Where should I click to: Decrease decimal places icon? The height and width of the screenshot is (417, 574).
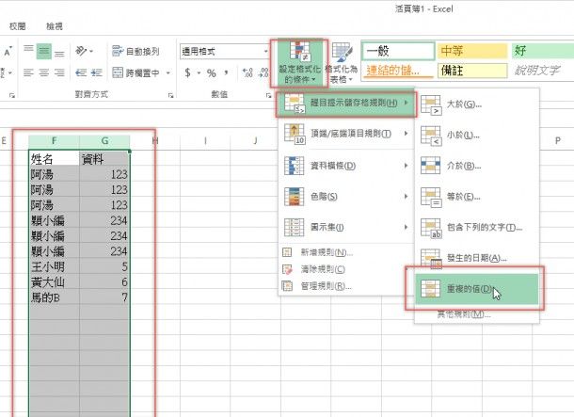point(263,72)
